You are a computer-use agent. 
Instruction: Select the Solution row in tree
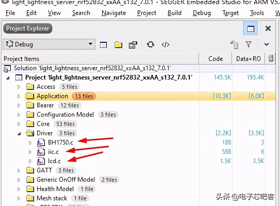(x=138, y=68)
